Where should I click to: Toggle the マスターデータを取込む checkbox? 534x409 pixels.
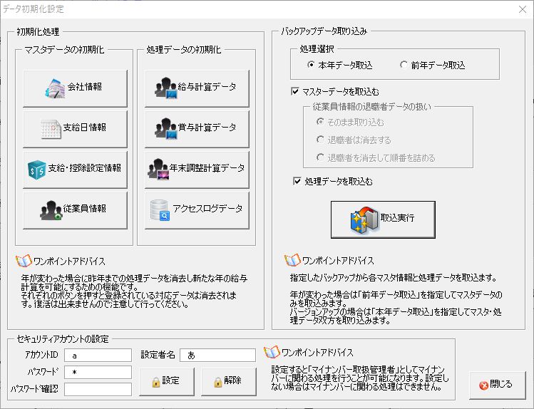296,91
